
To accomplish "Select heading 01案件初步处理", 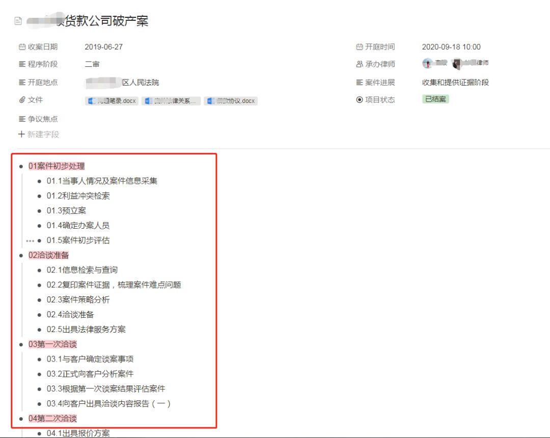I will [57, 166].
